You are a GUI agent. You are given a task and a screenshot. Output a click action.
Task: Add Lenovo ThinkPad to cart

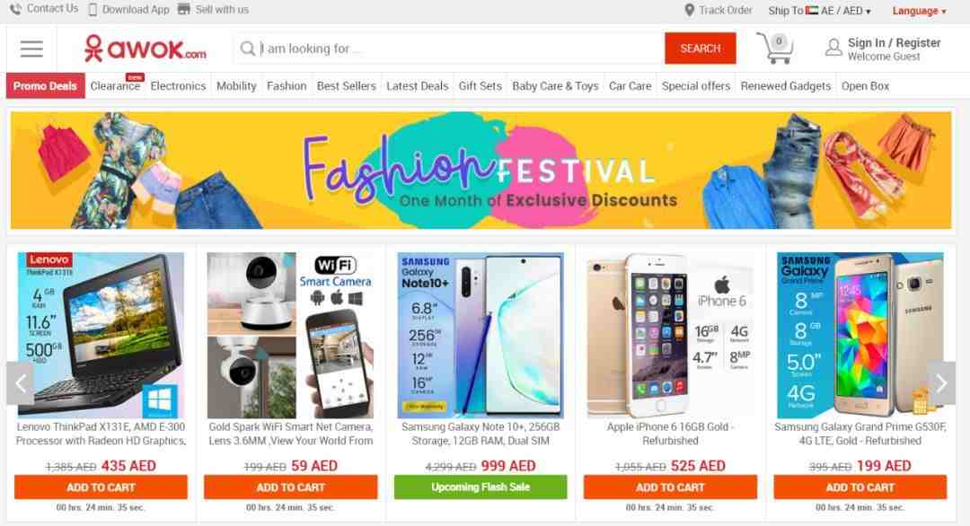pyautogui.click(x=101, y=487)
